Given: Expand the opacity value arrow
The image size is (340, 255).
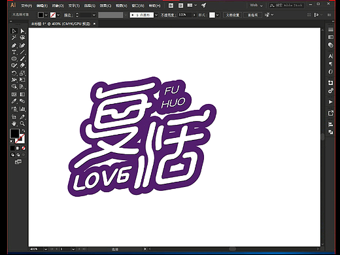Looking at the screenshot, I should (x=194, y=15).
